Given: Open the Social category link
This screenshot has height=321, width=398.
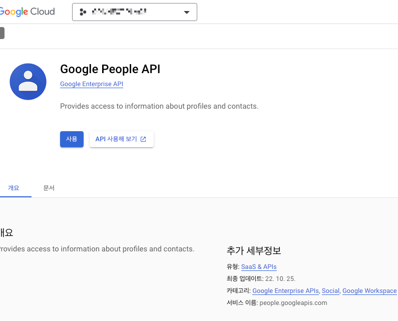Looking at the screenshot, I should click(330, 291).
